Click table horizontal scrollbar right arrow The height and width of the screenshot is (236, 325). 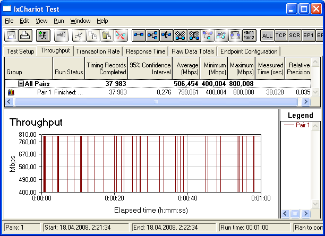tap(305, 102)
